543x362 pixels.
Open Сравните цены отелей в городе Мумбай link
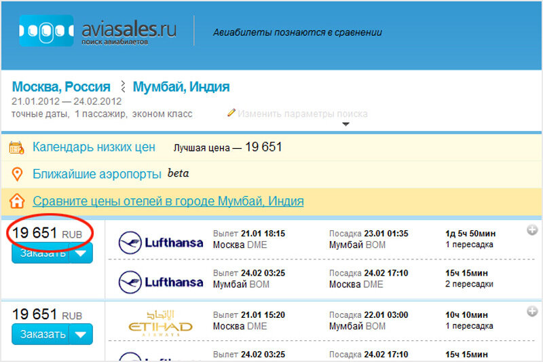(168, 201)
